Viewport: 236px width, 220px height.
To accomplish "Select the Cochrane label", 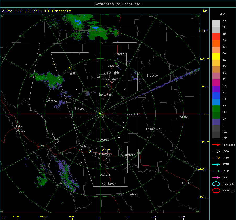I will click(x=86, y=146).
